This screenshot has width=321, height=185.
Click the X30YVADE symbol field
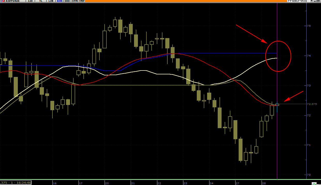click(15, 1)
